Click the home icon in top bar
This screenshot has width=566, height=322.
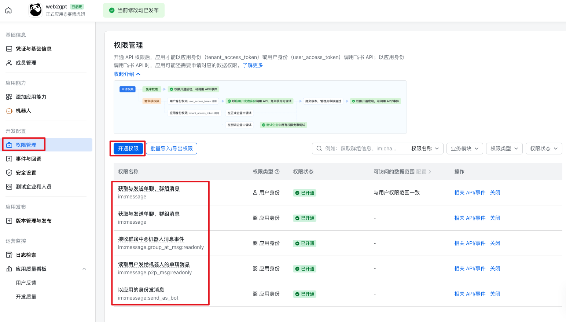pos(8,10)
